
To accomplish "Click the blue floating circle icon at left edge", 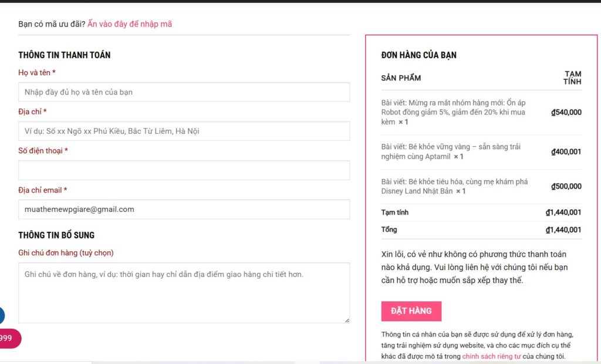I will tap(2, 315).
